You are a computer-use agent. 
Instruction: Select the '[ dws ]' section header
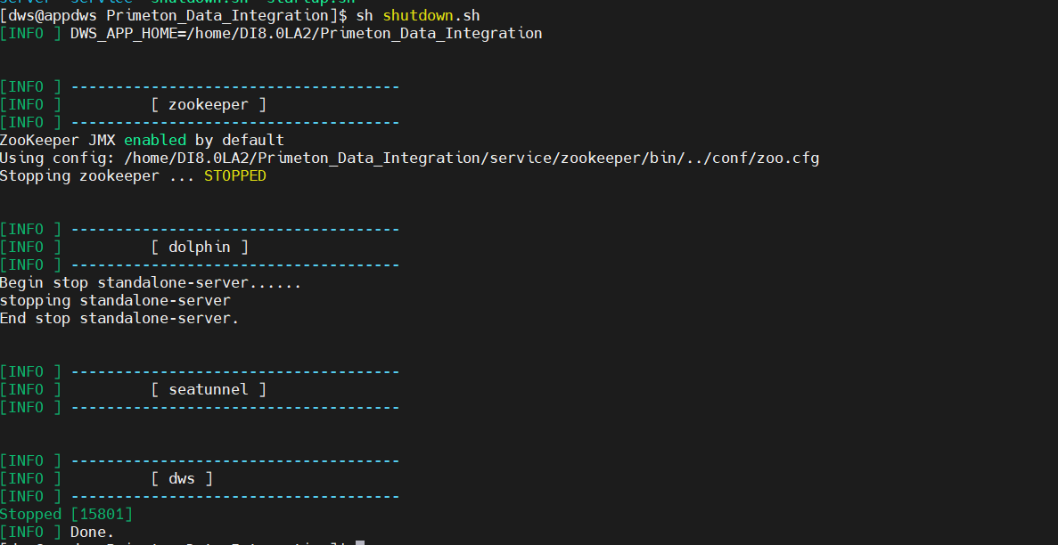click(182, 478)
